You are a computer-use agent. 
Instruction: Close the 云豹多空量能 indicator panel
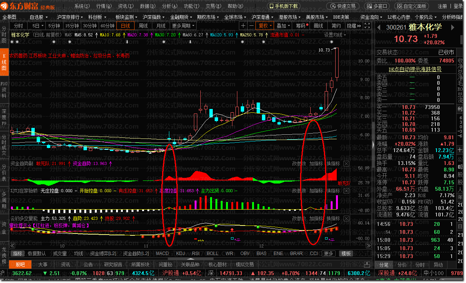(346, 218)
